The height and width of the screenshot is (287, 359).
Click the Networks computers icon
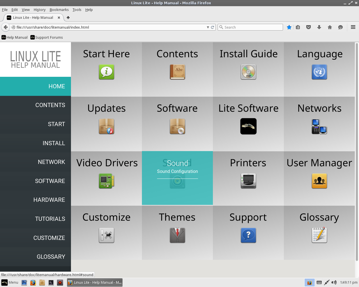pyautogui.click(x=319, y=126)
